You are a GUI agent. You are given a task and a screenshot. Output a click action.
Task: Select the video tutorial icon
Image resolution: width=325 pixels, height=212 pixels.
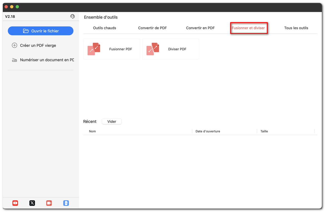click(x=49, y=203)
